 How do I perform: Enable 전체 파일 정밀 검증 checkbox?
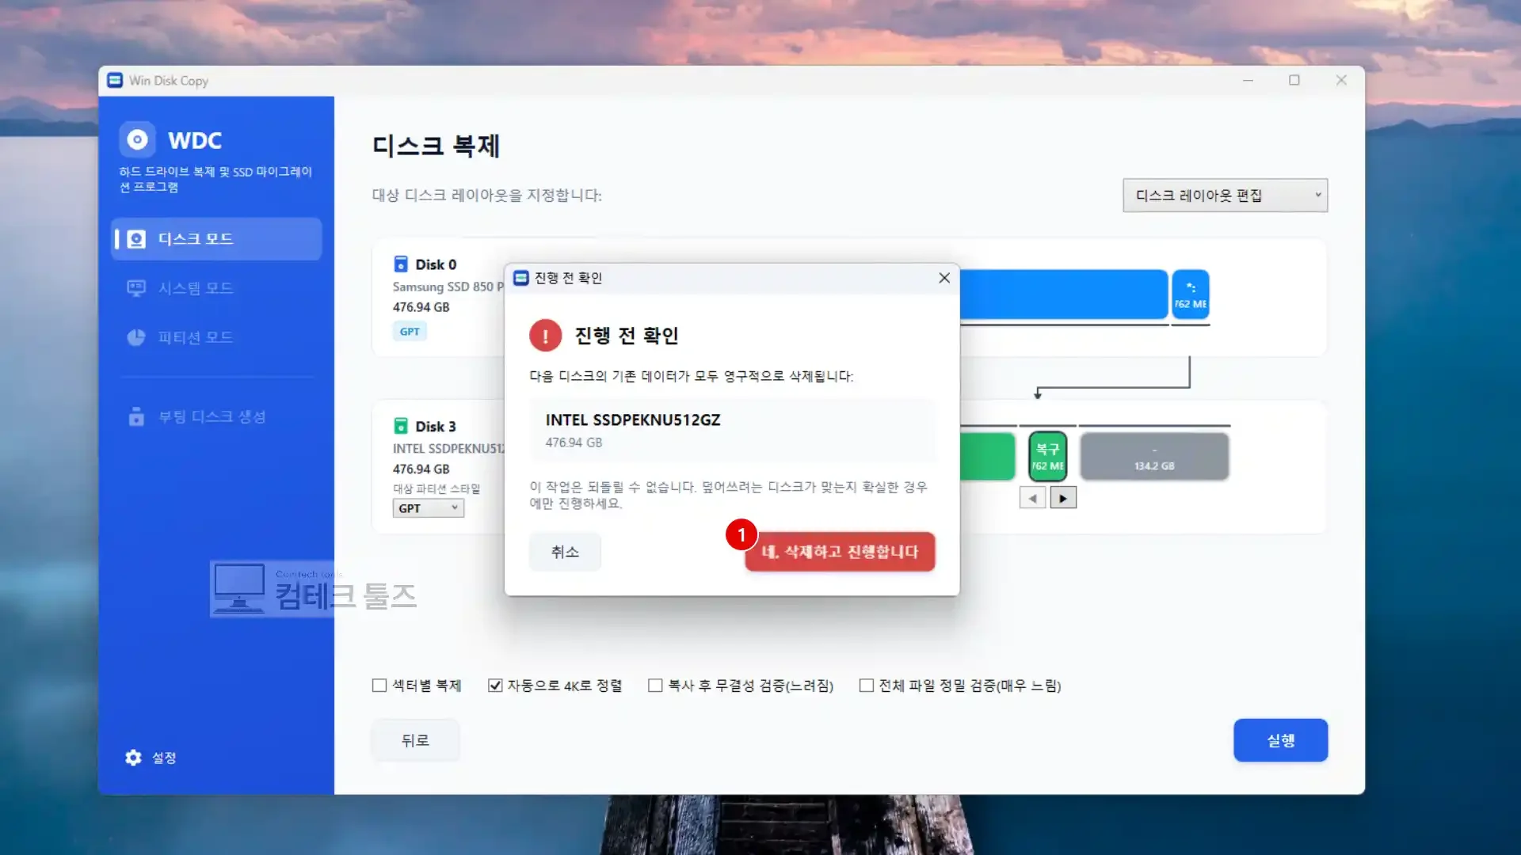click(867, 686)
